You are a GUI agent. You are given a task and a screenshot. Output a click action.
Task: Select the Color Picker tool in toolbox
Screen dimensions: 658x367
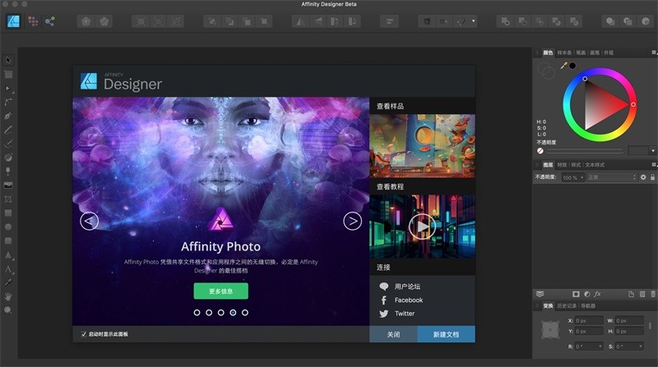(x=8, y=282)
